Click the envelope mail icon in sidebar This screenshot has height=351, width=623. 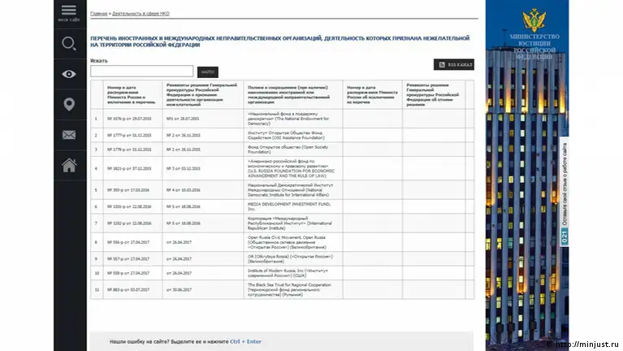click(x=69, y=135)
